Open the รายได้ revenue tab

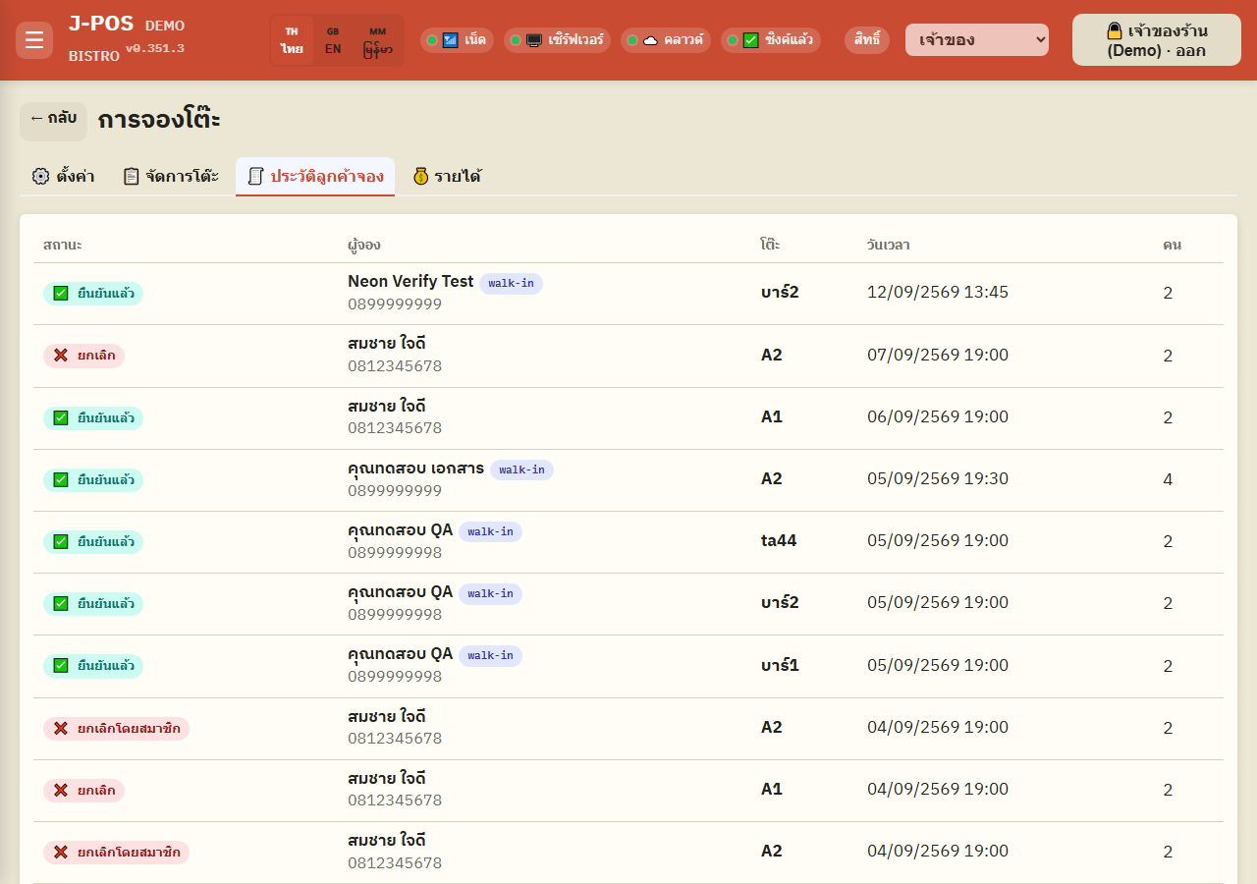tap(447, 177)
